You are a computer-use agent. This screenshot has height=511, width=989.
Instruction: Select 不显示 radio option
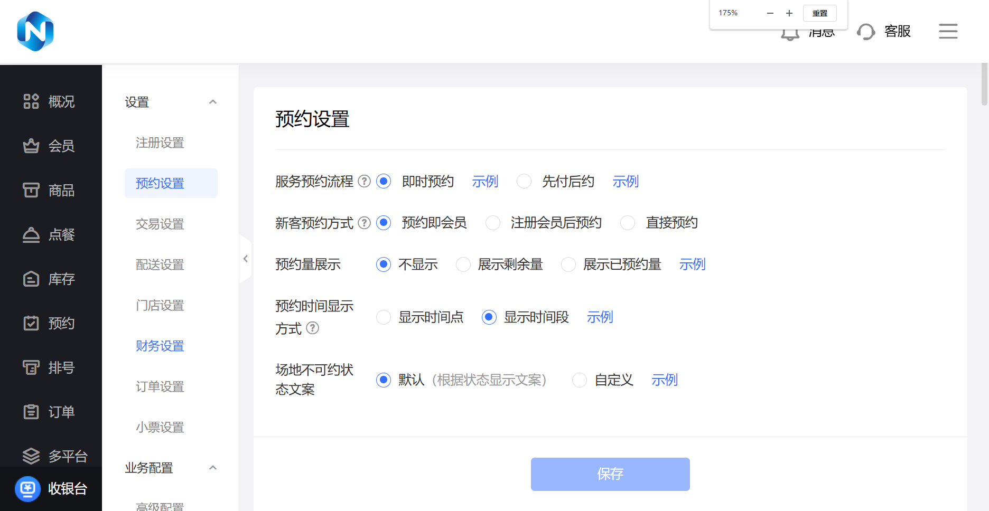(384, 264)
